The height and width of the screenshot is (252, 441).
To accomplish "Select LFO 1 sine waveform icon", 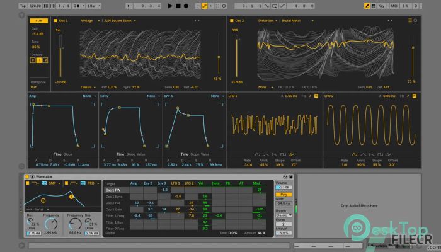I will coord(257,154).
